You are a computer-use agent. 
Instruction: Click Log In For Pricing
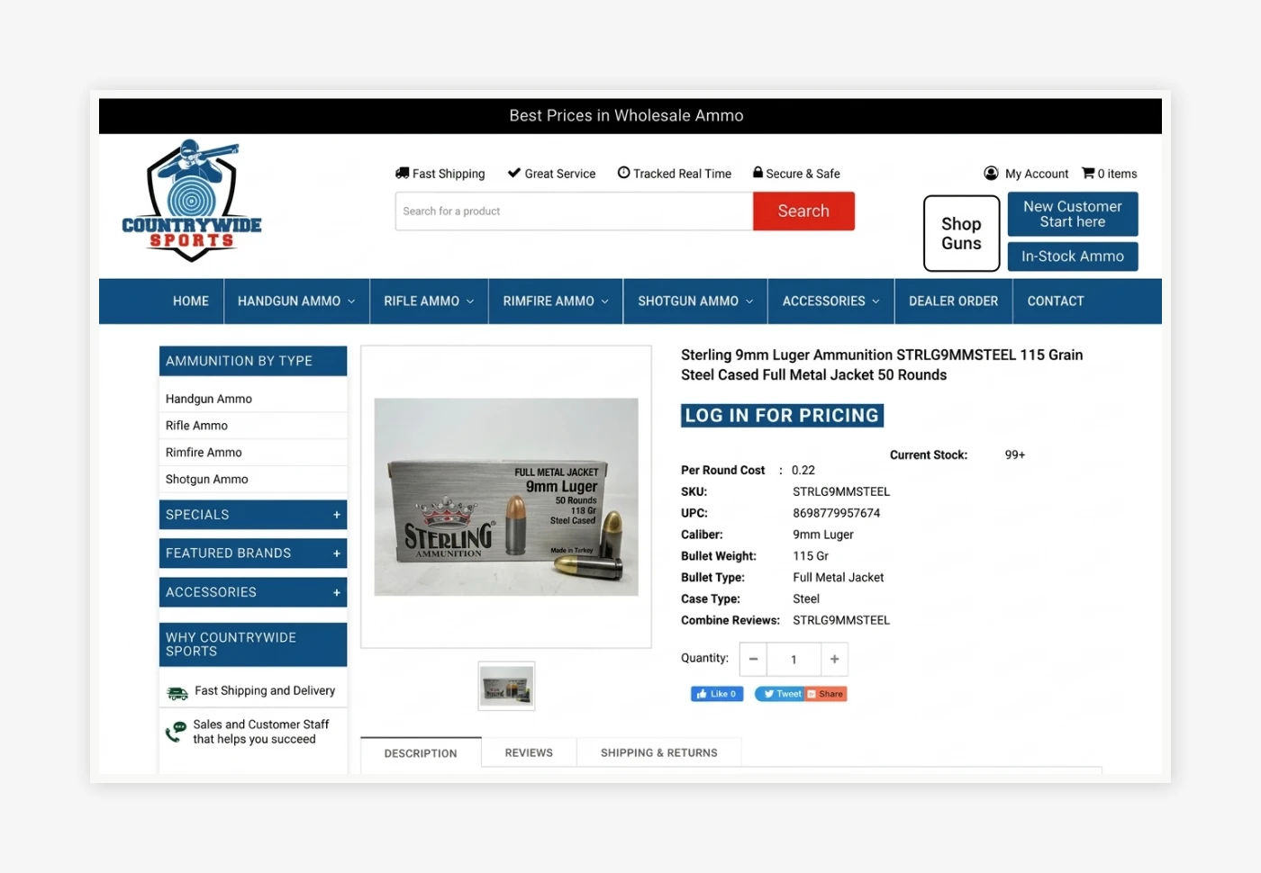click(x=782, y=416)
